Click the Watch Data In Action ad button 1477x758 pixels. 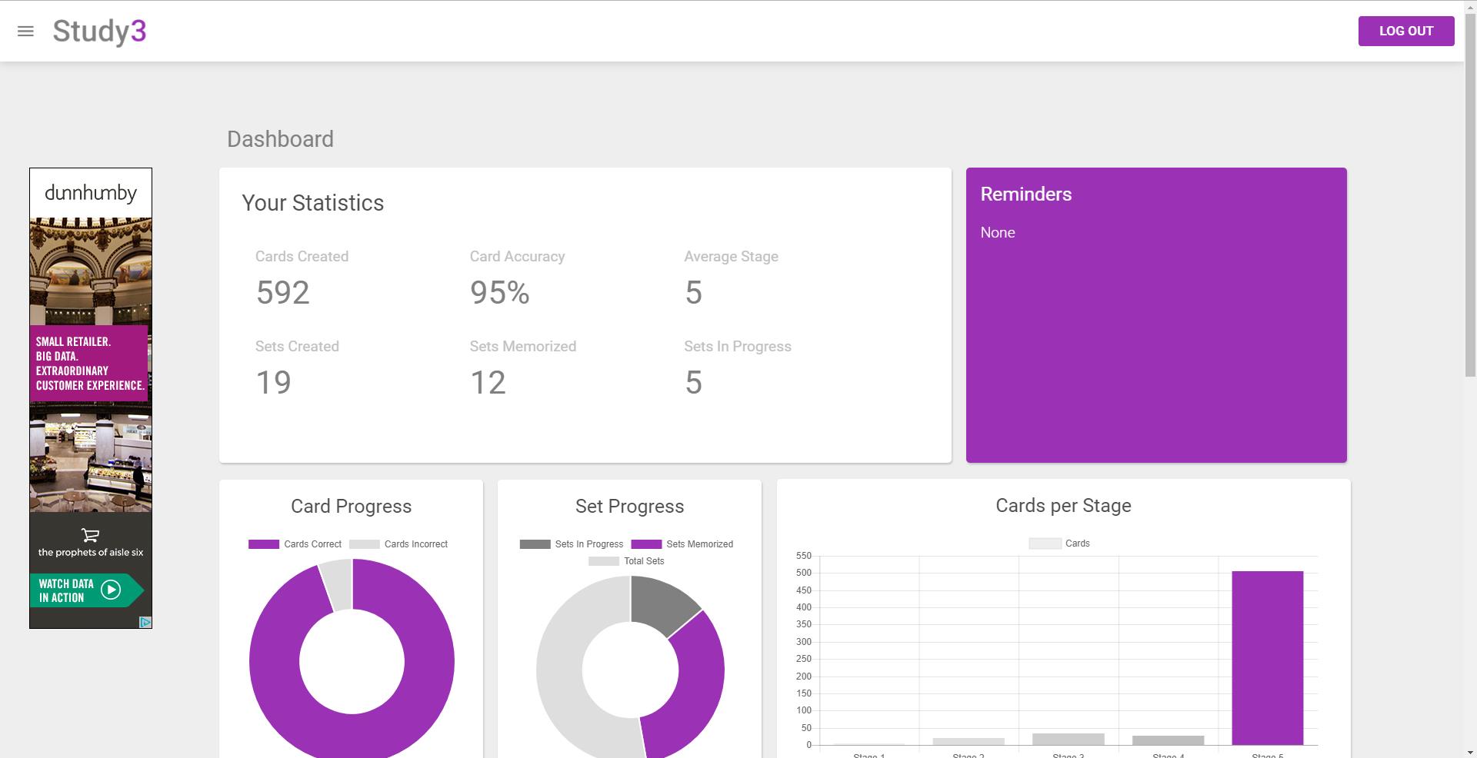tap(87, 590)
